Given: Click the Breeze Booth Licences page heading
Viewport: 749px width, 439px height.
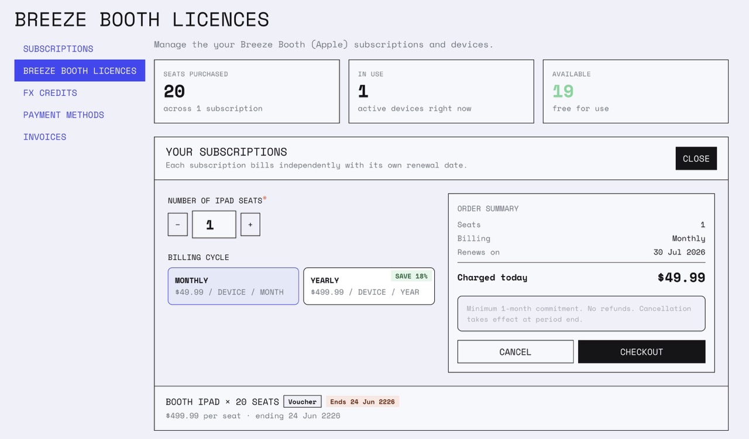Looking at the screenshot, I should tap(142, 19).
